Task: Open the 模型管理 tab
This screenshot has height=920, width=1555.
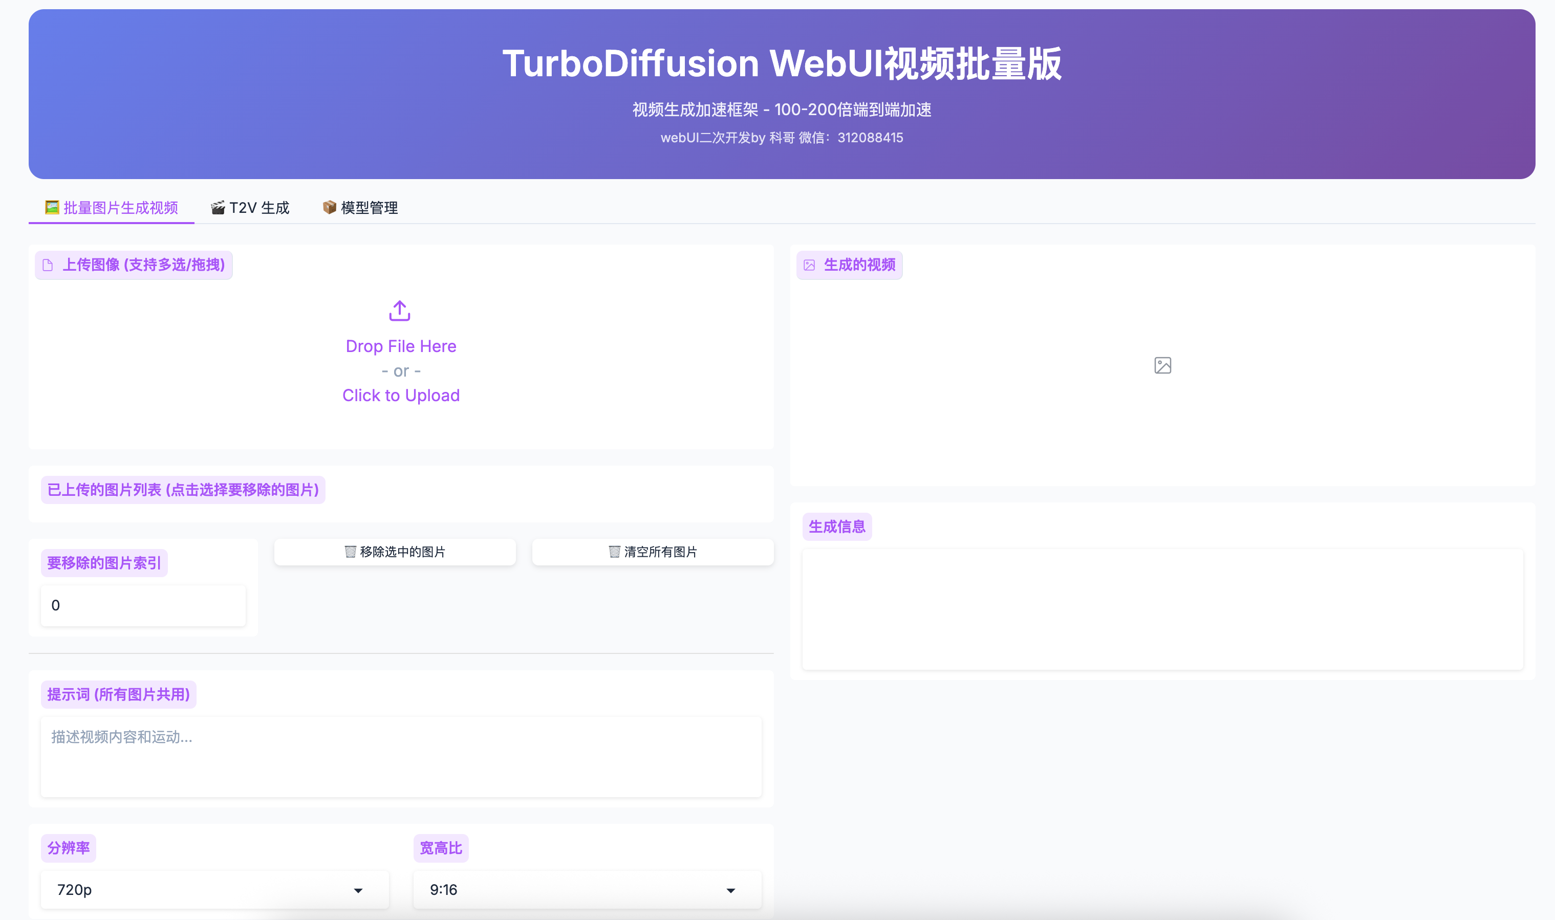Action: (x=369, y=208)
